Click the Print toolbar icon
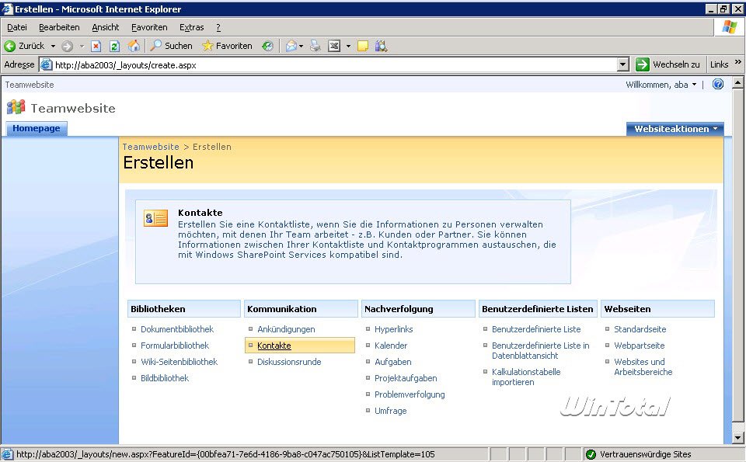746x462 pixels. 315,46
